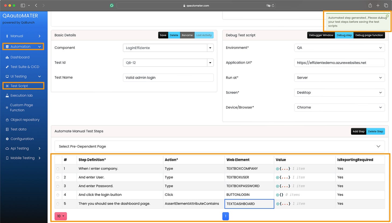
Task: Open the Dashboard from the sidebar icon
Action: point(7,57)
